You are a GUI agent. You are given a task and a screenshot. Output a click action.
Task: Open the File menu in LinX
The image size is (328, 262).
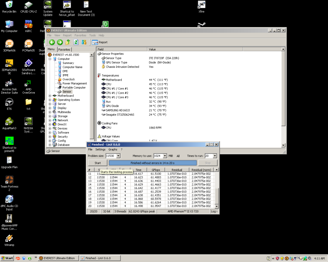90,150
